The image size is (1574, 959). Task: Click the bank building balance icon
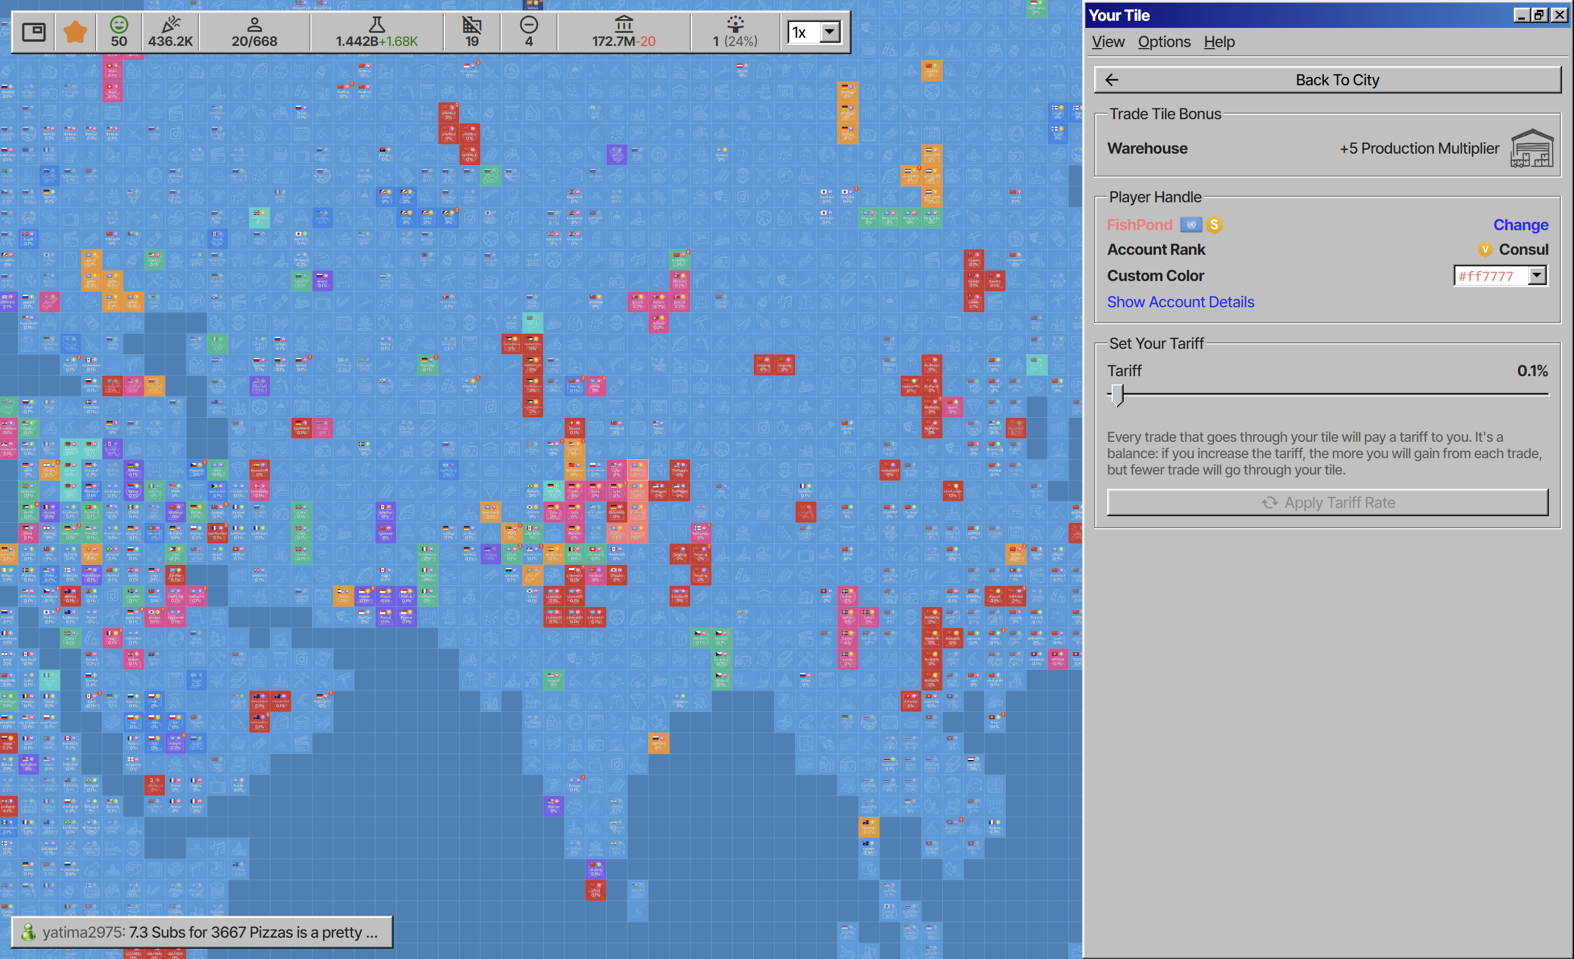click(624, 25)
